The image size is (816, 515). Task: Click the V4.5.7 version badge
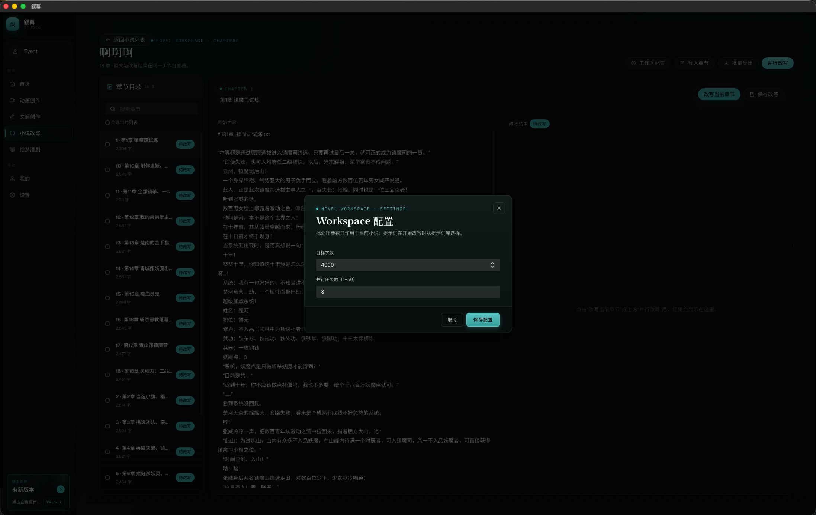(x=54, y=502)
